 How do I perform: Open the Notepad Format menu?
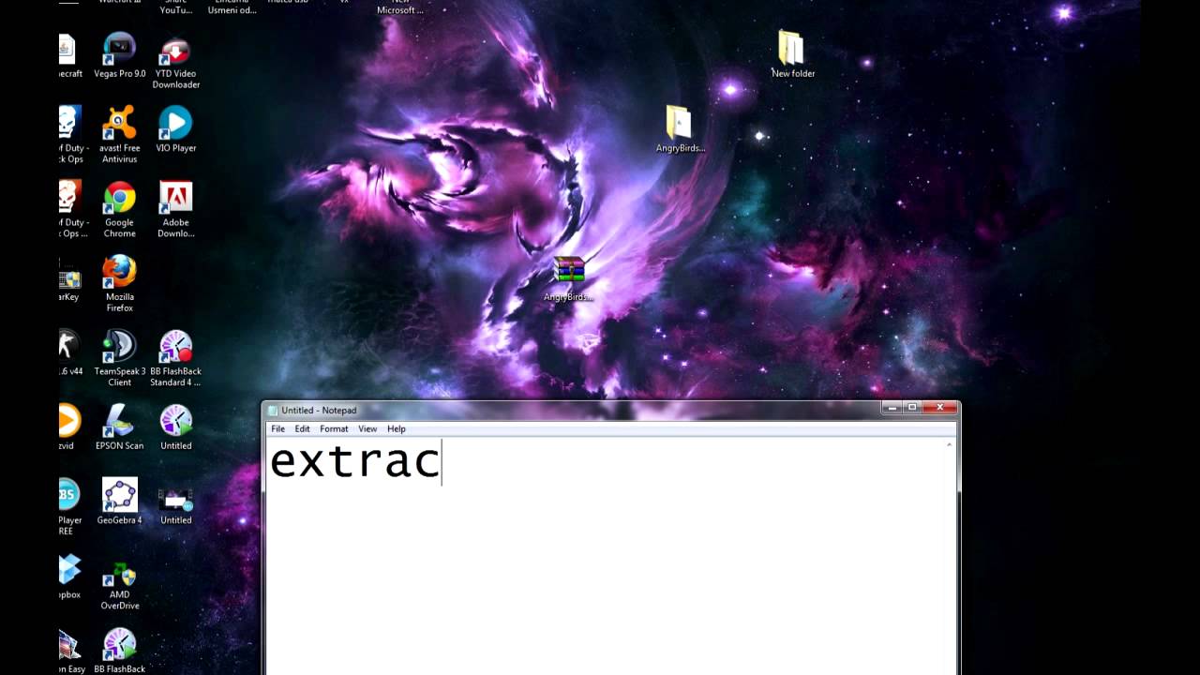334,429
